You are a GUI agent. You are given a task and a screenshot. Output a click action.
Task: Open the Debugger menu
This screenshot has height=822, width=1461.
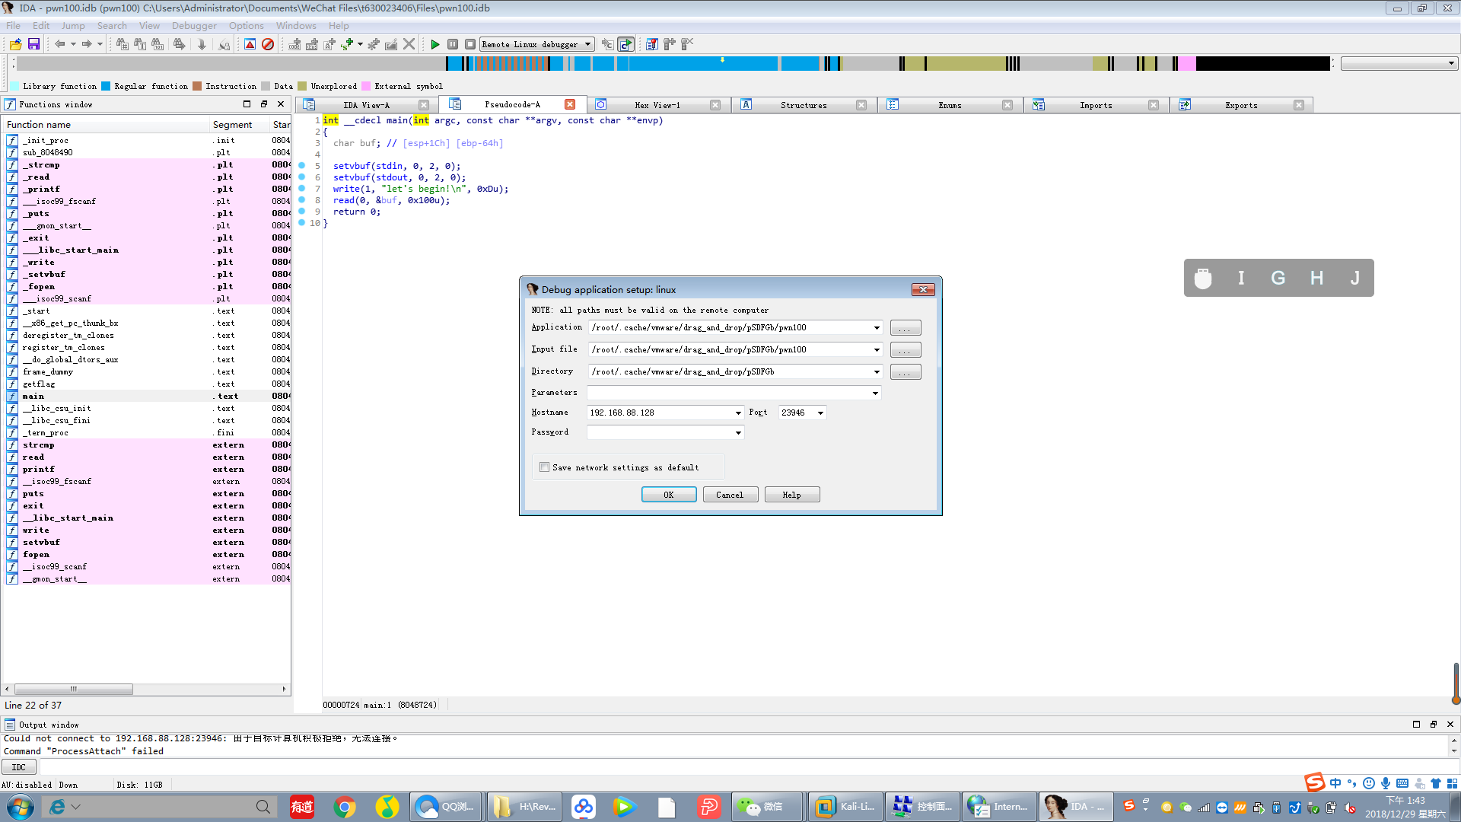(x=194, y=25)
